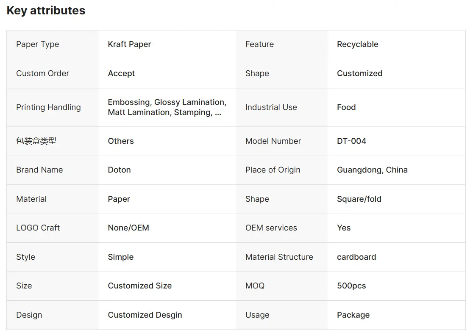Click the Recyclable feature value
The height and width of the screenshot is (335, 473).
[357, 44]
